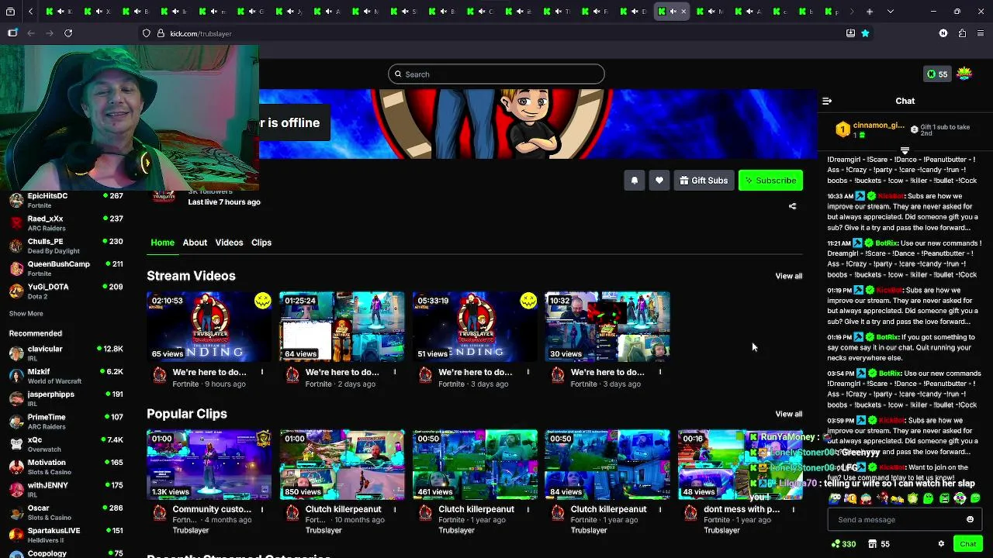Go back with the browser back arrow
The width and height of the screenshot is (993, 558).
[31, 33]
